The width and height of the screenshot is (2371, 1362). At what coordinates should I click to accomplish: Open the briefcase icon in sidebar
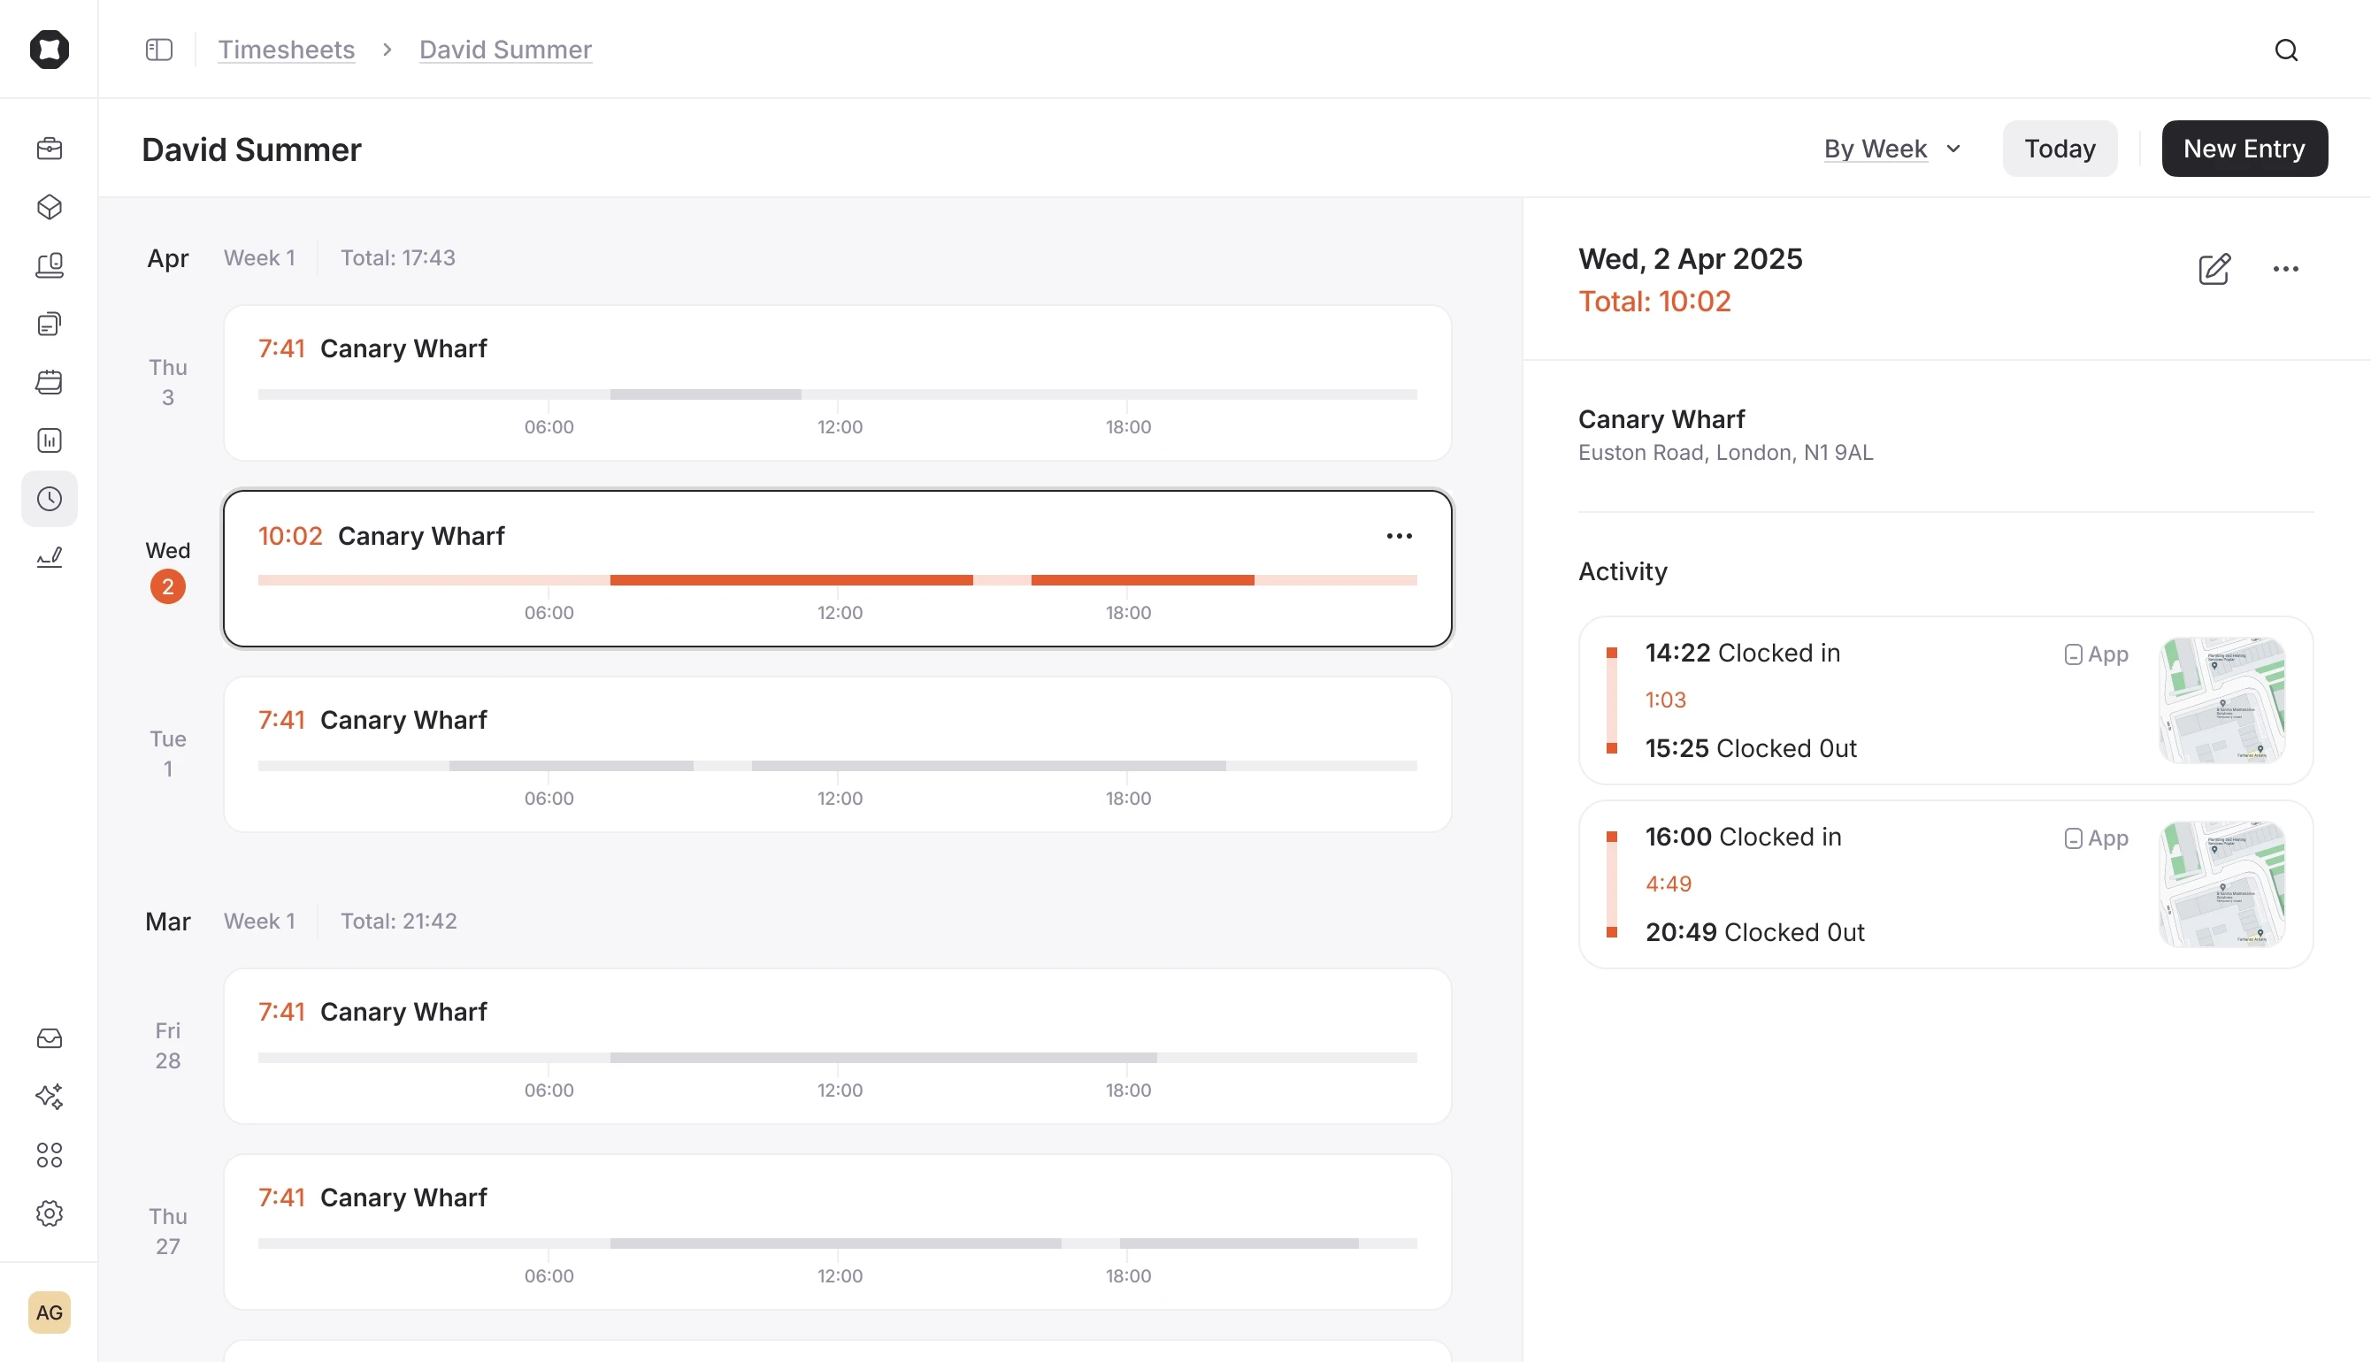50,149
